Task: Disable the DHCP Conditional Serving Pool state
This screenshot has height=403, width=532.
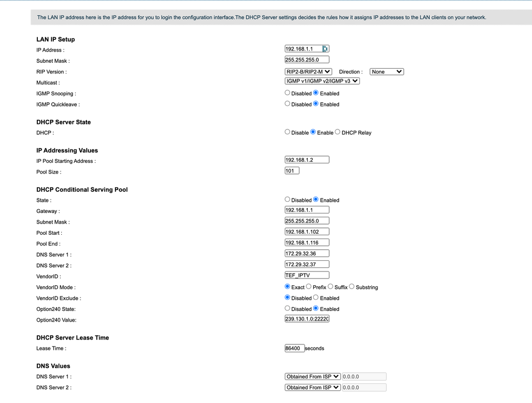Action: 288,200
